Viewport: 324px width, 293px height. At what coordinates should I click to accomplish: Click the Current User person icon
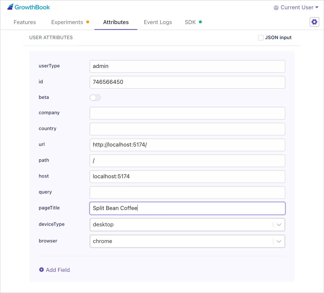[x=276, y=8]
